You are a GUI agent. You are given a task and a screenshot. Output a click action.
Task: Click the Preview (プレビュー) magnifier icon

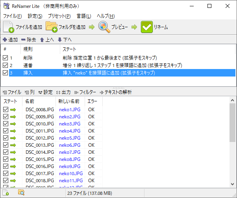click(x=104, y=27)
